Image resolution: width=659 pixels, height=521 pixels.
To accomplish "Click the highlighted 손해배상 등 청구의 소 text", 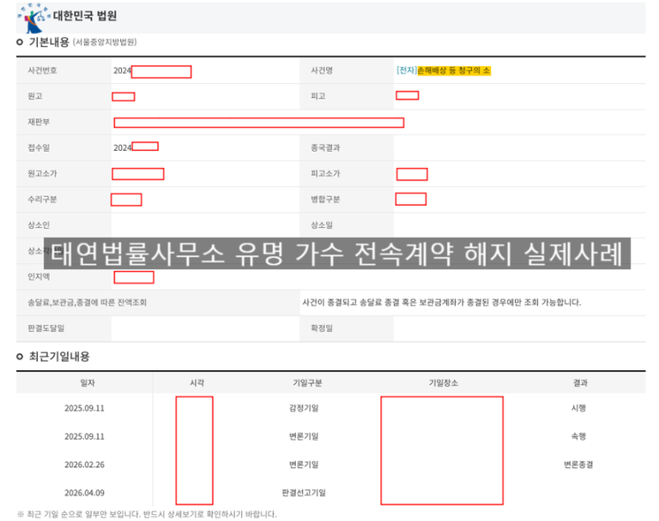I will point(454,70).
